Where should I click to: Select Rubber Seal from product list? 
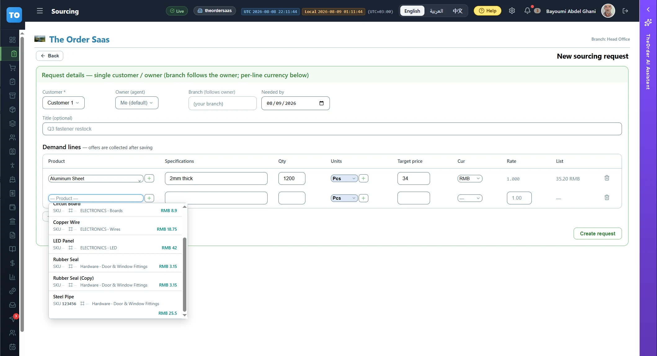tap(115, 263)
